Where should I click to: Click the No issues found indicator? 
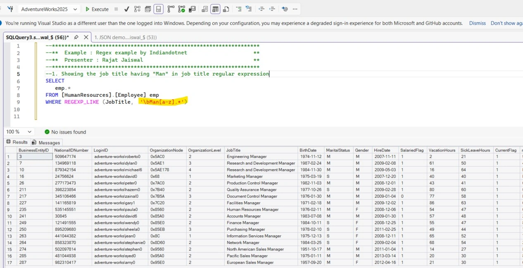click(65, 132)
